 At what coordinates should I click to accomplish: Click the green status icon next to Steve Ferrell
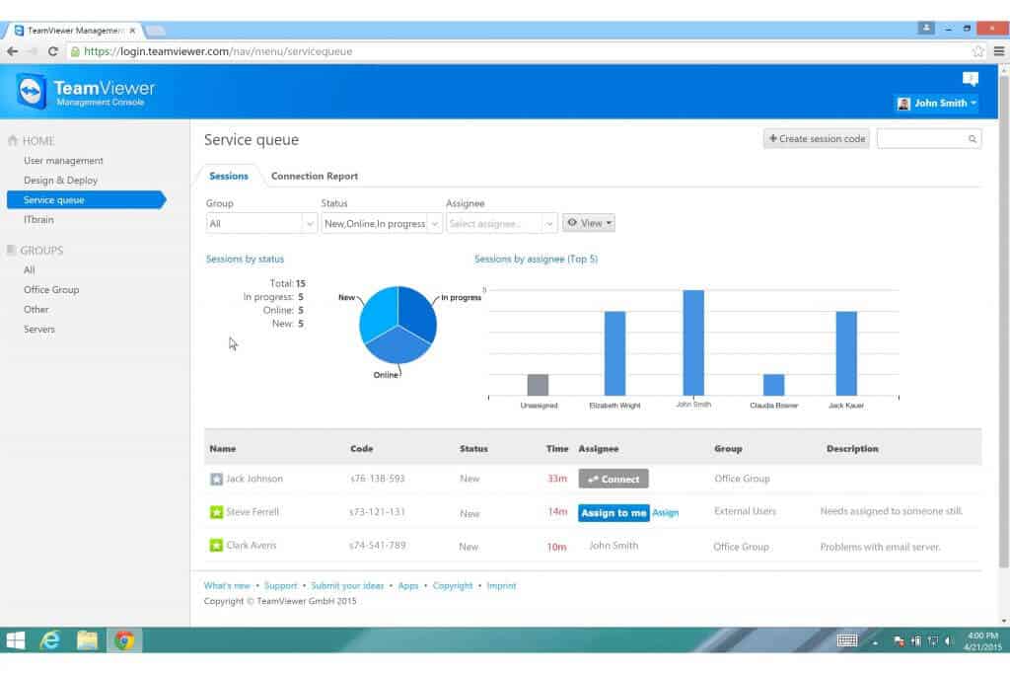coord(216,512)
